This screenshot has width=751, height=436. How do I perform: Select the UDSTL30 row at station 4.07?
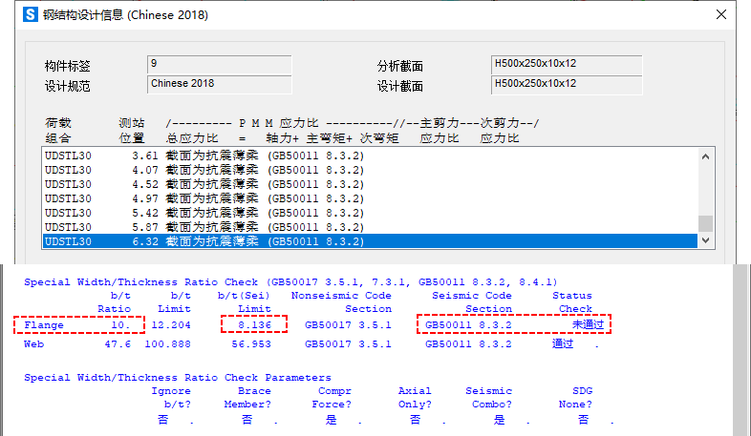tap(373, 170)
